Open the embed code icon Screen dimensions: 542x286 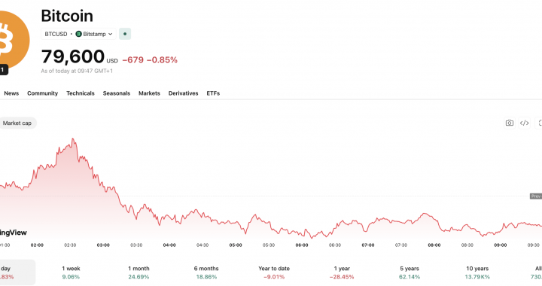point(525,123)
